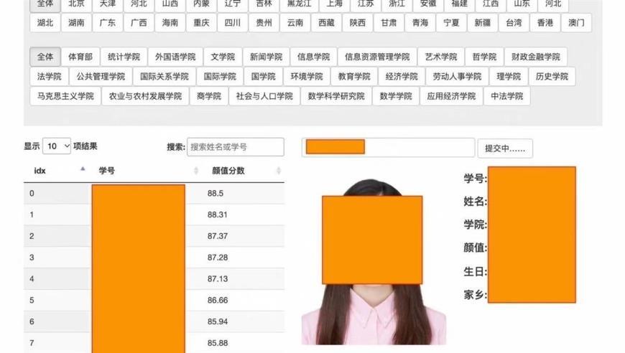The height and width of the screenshot is (353, 625).
Task: Choose the 信息资源管理学院 filter
Action: [x=377, y=57]
